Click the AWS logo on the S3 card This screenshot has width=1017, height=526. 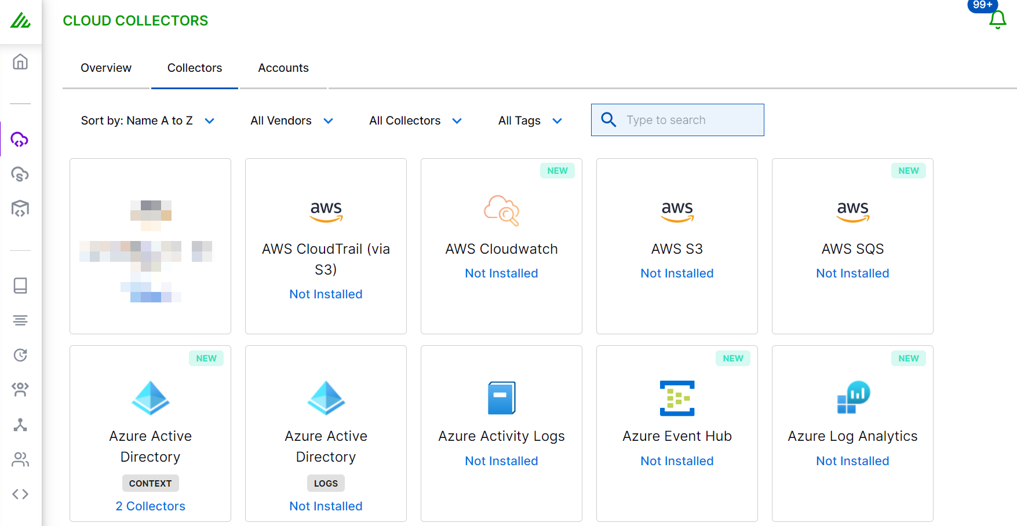coord(677,212)
